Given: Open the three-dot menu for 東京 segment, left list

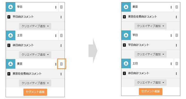Looking at the screenshot, I should click(x=56, y=64).
